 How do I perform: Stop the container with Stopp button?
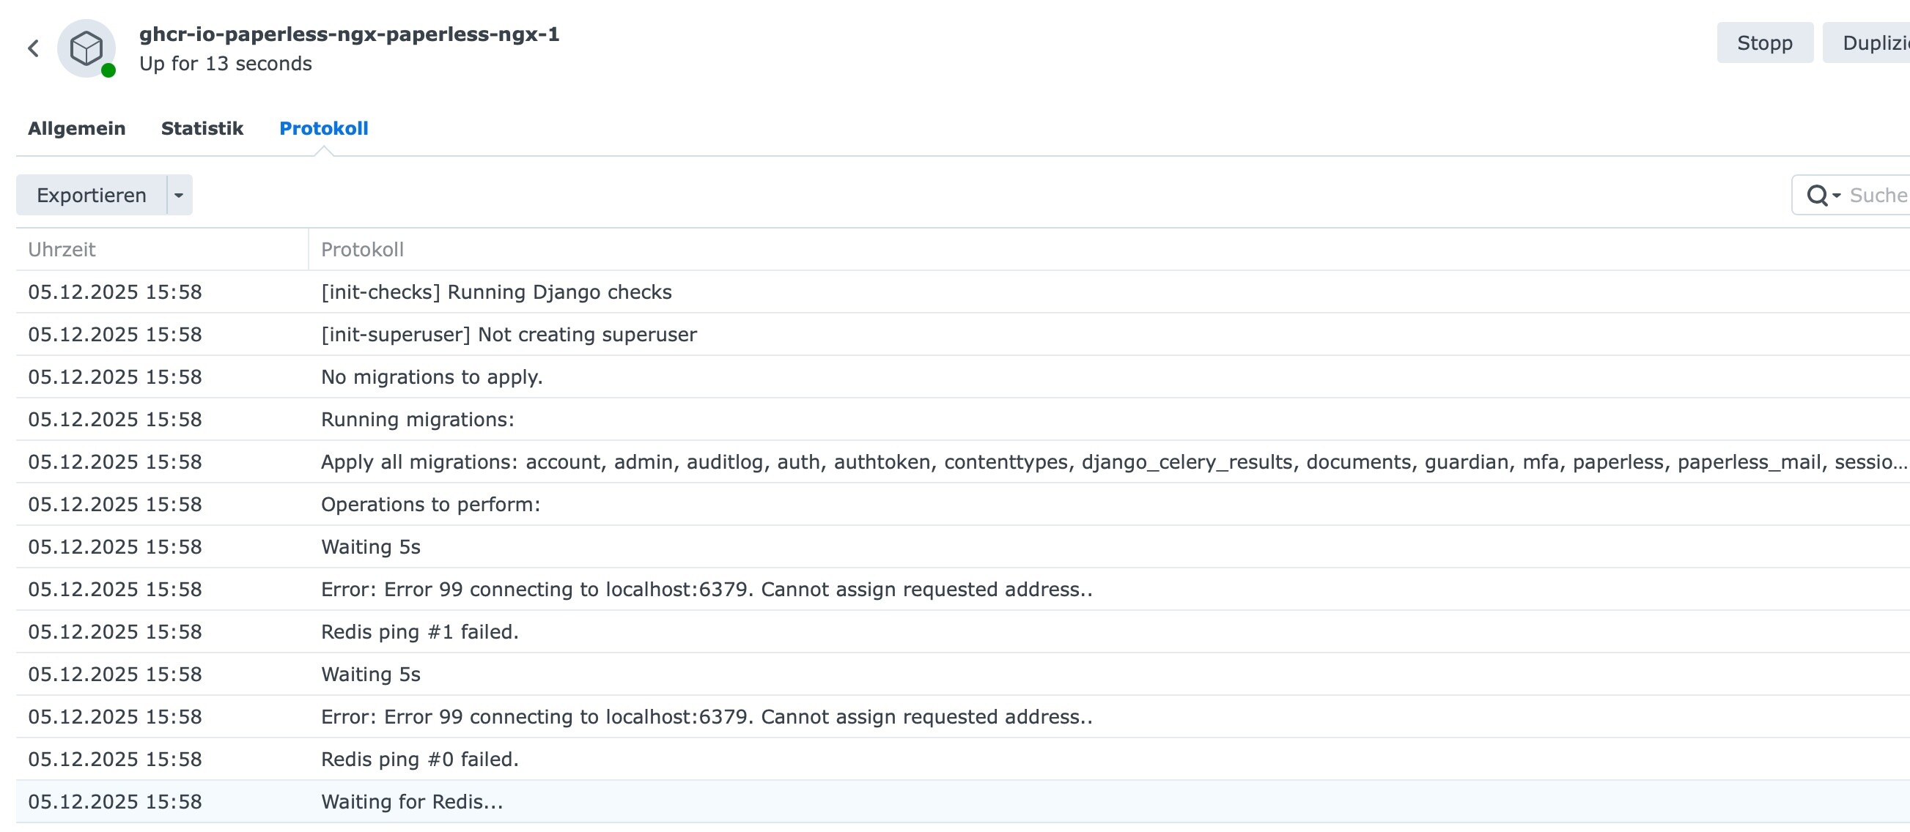click(1764, 43)
